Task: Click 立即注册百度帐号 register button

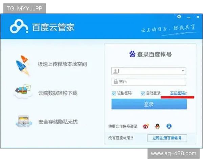Action: coord(167,138)
